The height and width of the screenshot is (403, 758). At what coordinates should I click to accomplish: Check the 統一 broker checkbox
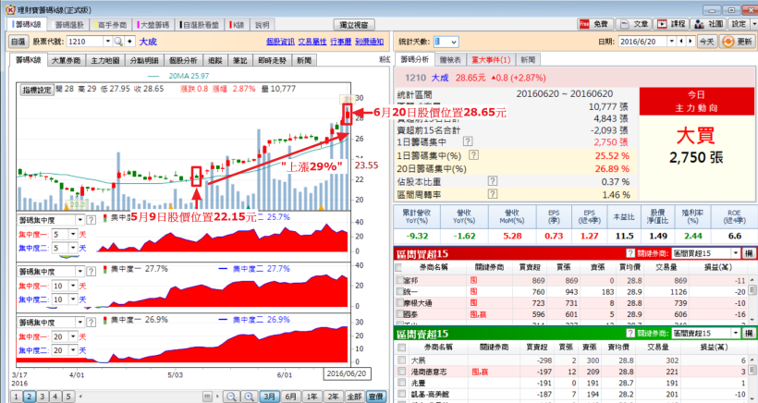[x=399, y=291]
